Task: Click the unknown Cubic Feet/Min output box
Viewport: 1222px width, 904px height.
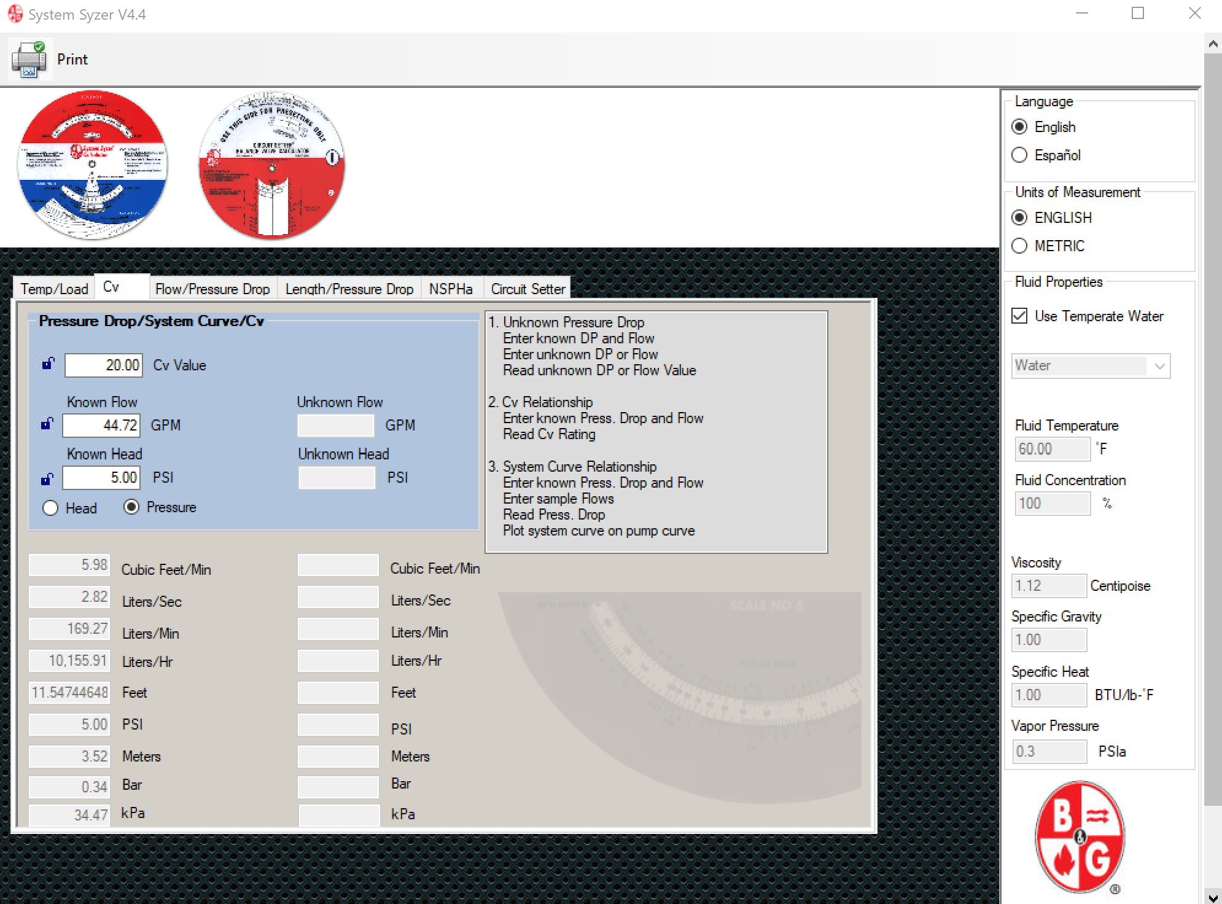Action: click(338, 565)
